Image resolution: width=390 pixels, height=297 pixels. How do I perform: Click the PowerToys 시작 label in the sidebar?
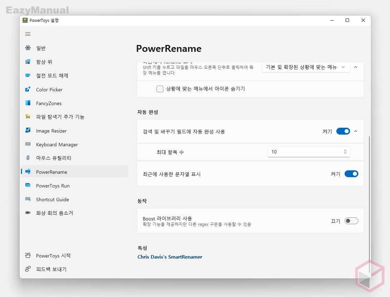[53, 255]
